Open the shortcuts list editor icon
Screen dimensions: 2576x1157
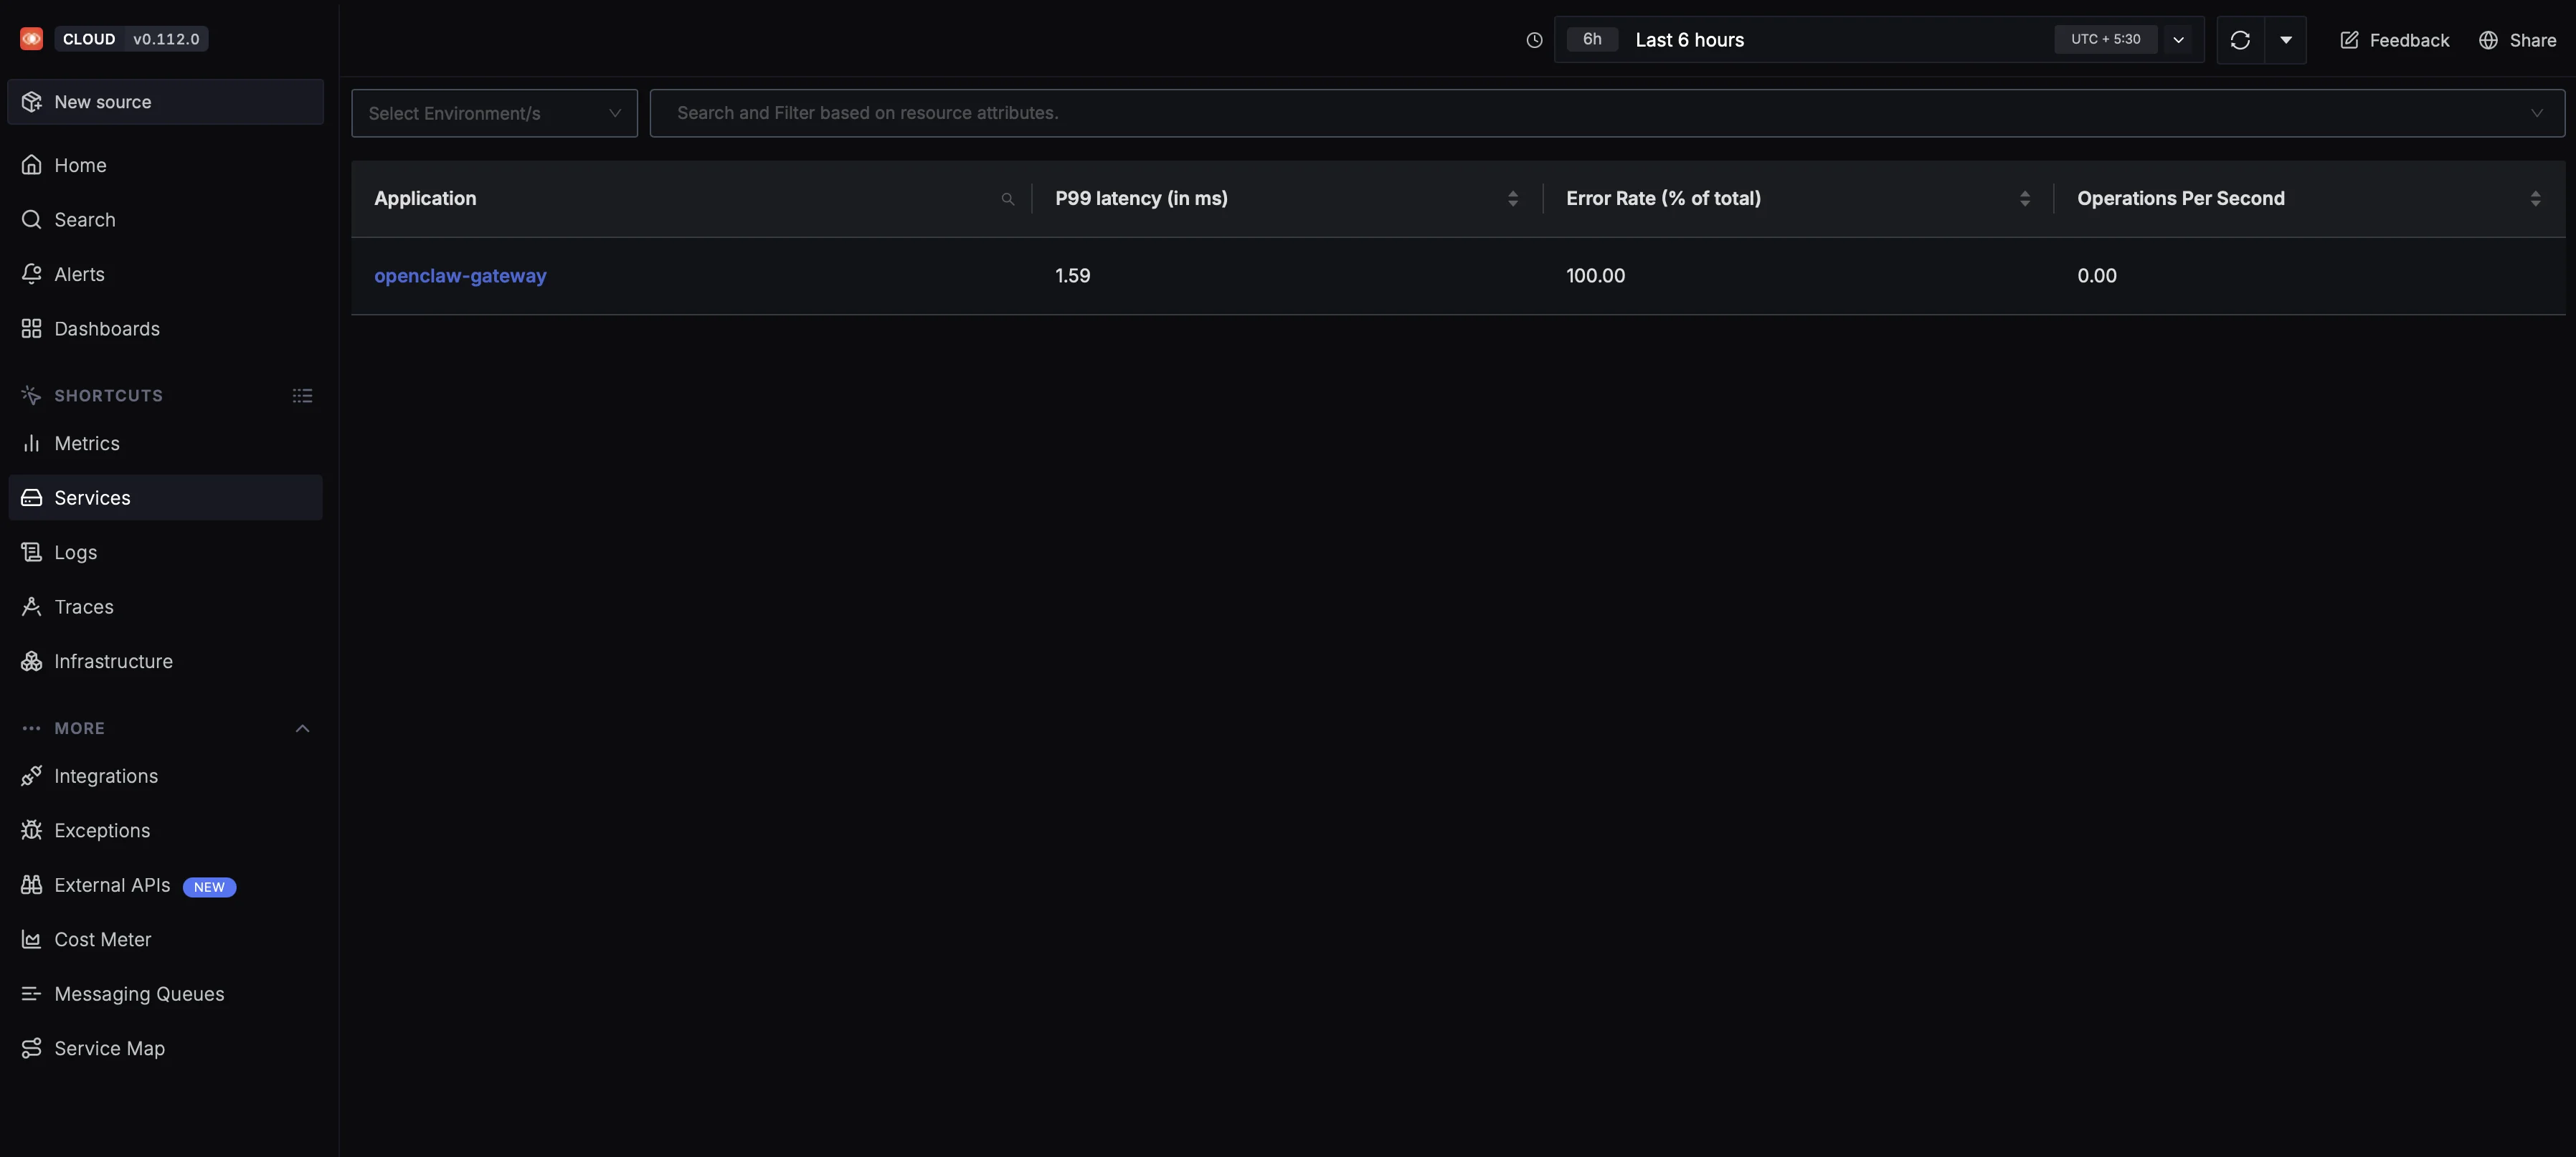(x=302, y=395)
